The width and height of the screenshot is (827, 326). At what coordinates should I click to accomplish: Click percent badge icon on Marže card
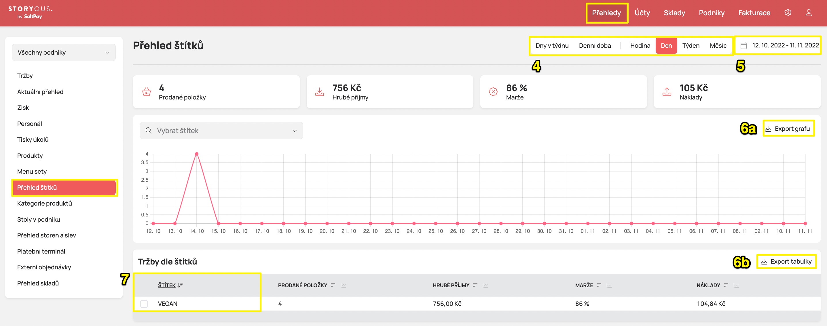click(493, 92)
